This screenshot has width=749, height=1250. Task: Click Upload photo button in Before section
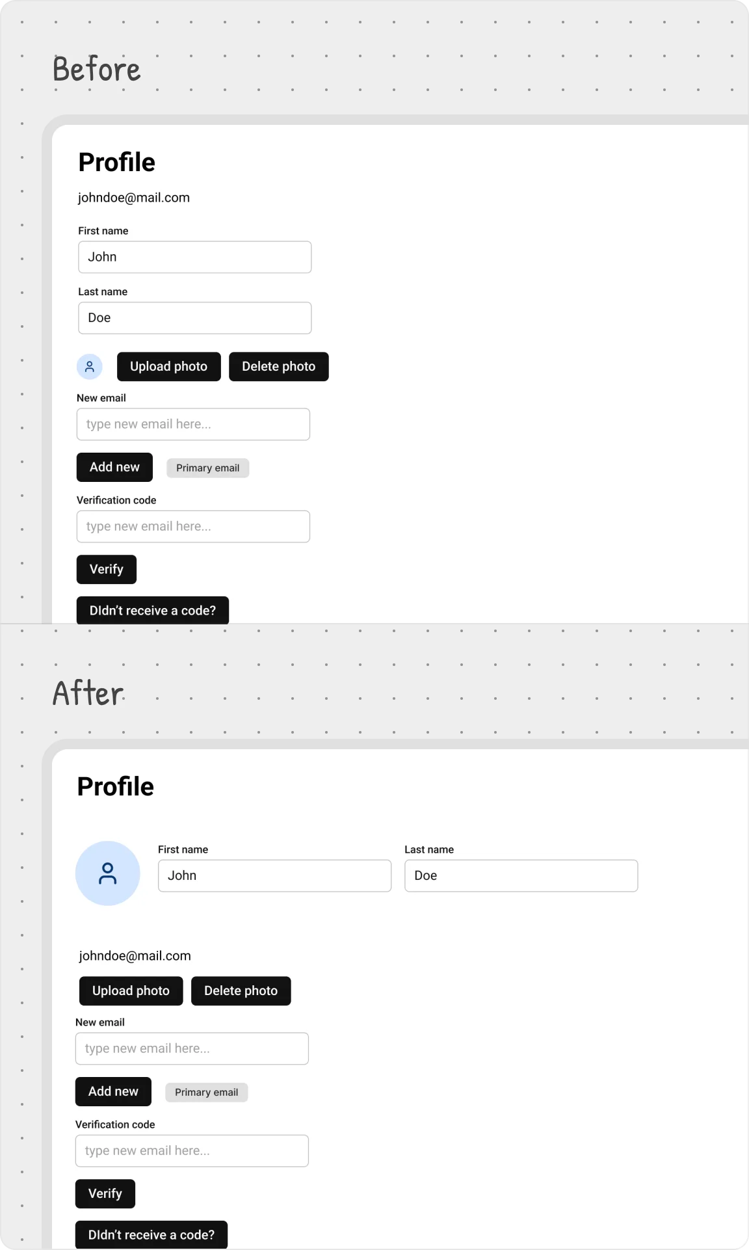pos(168,367)
